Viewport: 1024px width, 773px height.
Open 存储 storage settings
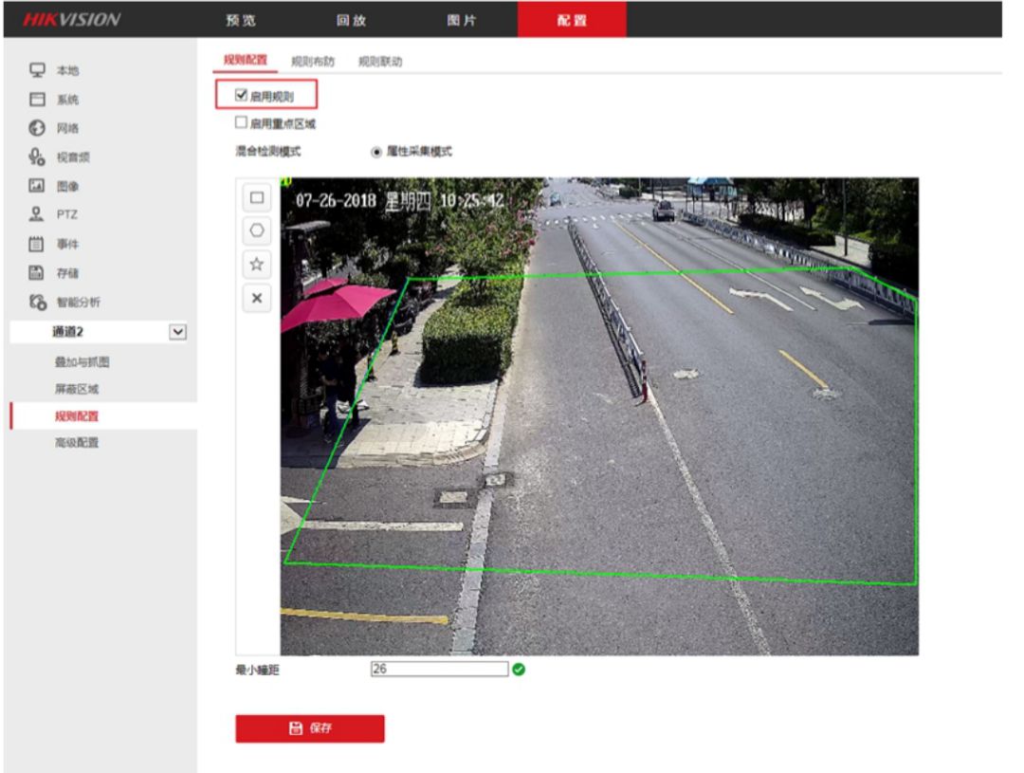[67, 273]
